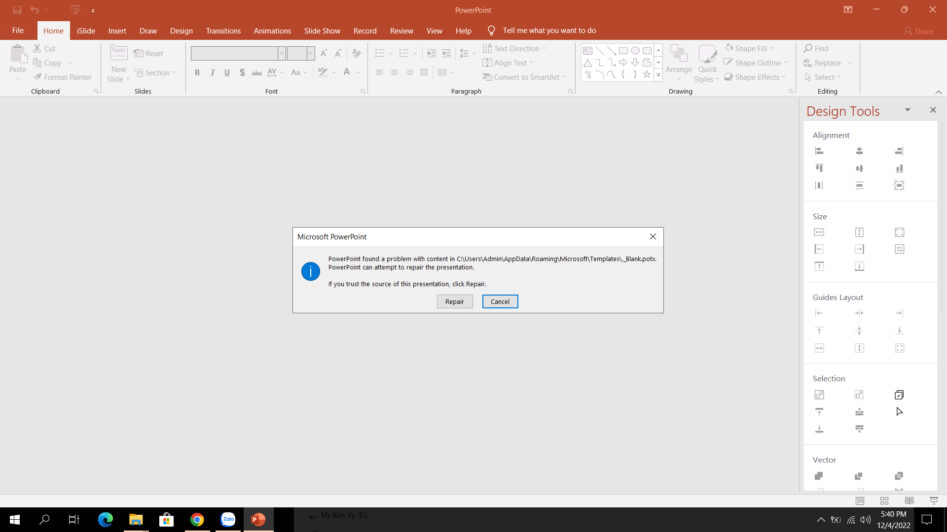Click Bring to Front icon in Selection
Image resolution: width=947 pixels, height=532 pixels.
point(819,412)
